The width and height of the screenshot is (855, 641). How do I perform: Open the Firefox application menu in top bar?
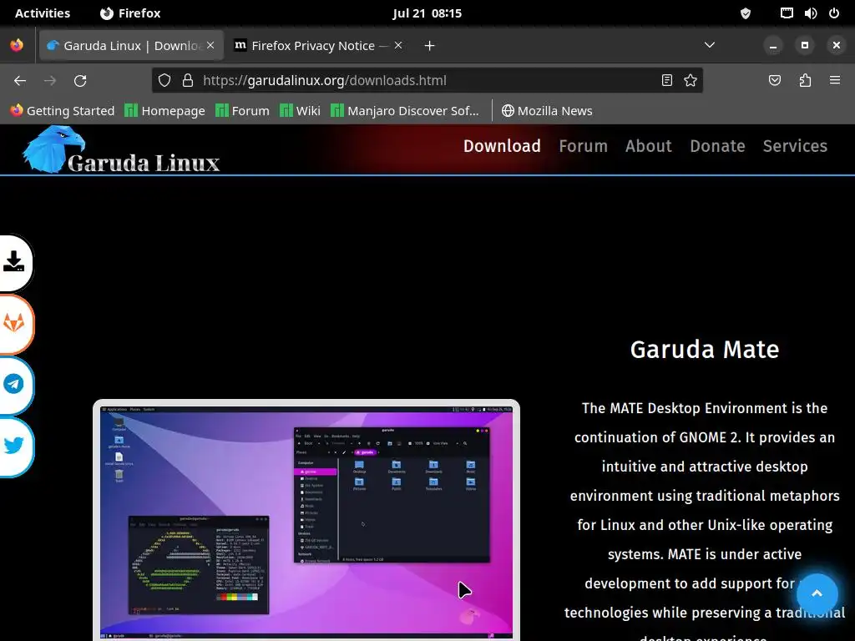click(x=130, y=13)
